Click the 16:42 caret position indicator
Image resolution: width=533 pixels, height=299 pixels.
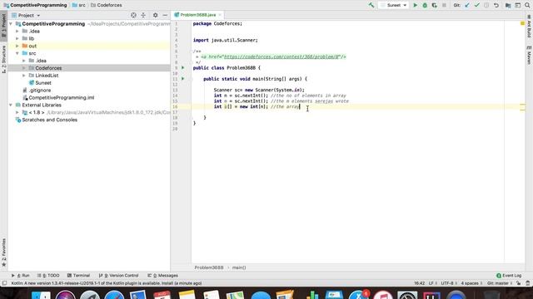(419, 283)
